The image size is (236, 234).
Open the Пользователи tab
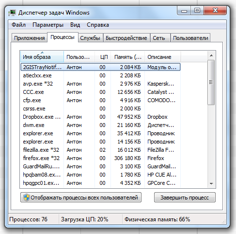[x=190, y=38]
